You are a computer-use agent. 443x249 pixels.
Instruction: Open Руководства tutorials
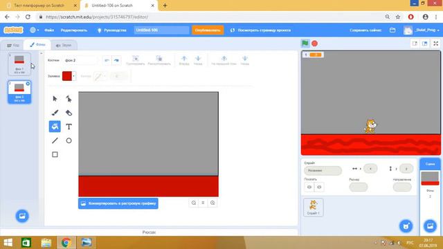pyautogui.click(x=111, y=30)
